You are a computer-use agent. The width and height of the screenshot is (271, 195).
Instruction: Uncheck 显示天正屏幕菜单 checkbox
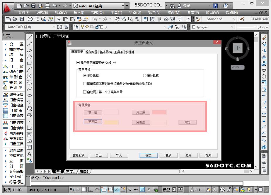click(78, 62)
